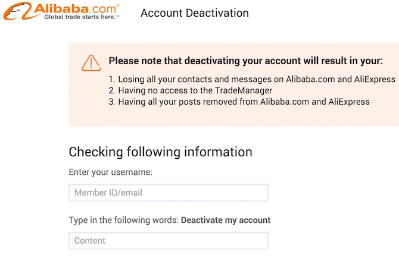The height and width of the screenshot is (258, 399).
Task: Select the Account Deactivation page title
Action: 194,12
